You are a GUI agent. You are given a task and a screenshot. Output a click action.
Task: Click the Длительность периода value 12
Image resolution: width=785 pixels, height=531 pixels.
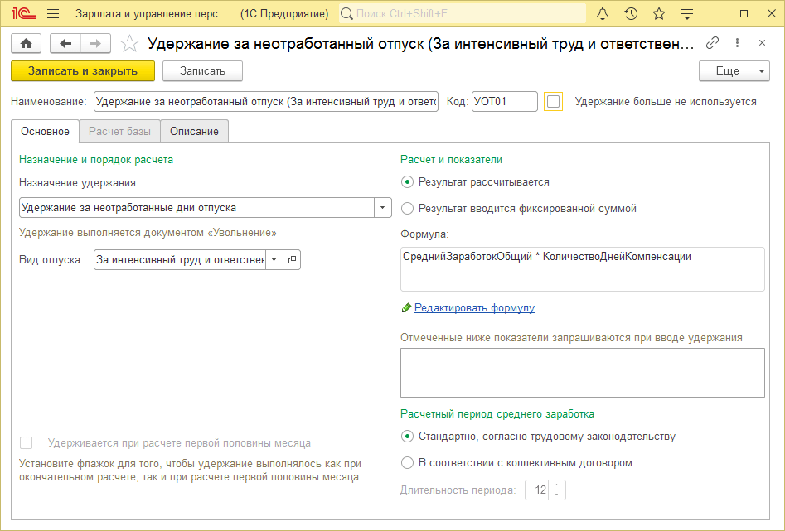(x=537, y=490)
